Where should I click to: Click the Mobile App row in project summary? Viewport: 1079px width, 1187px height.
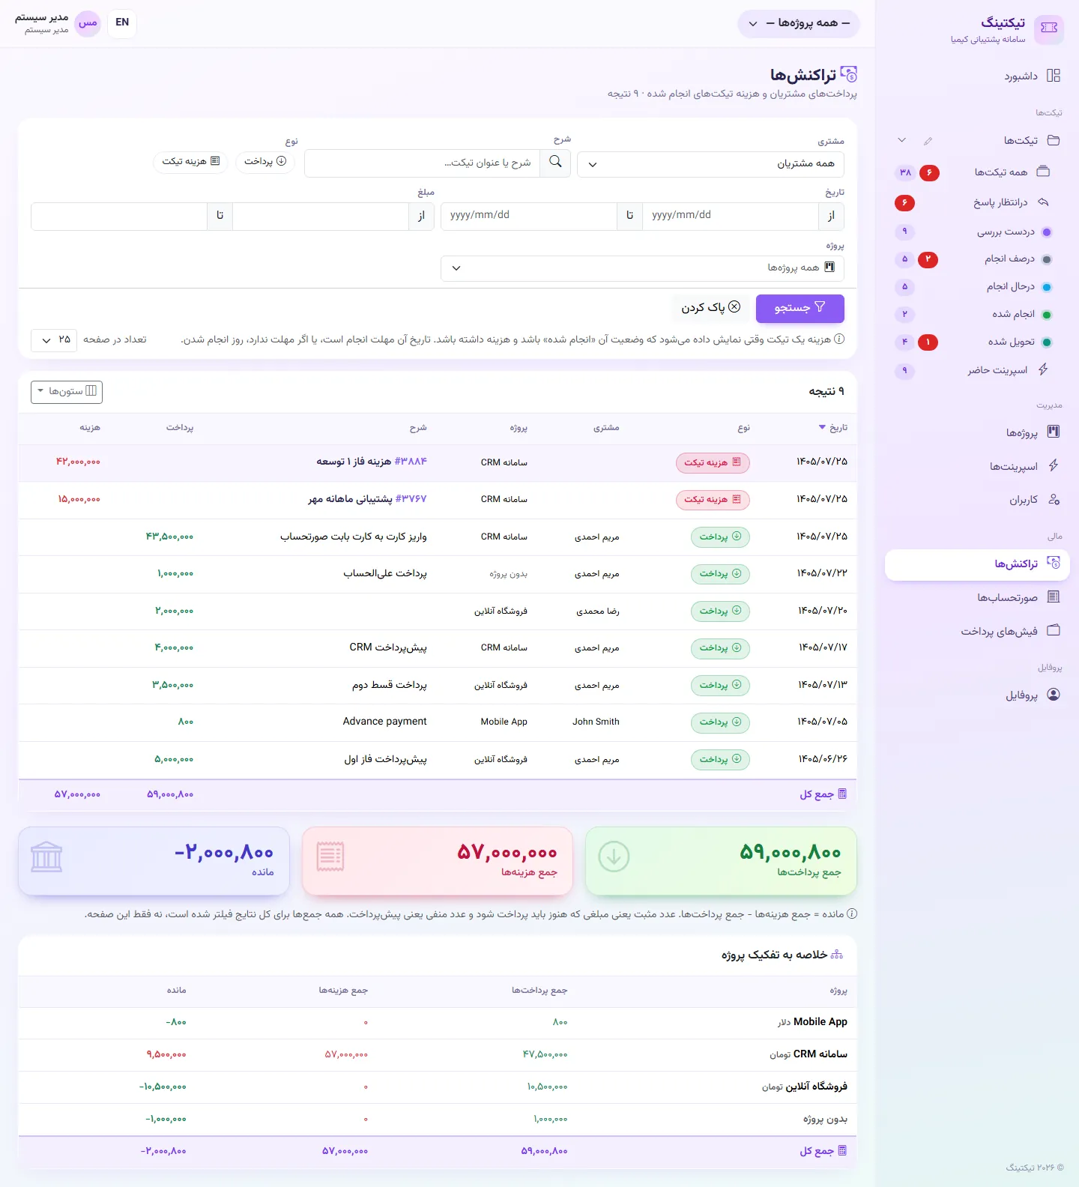pyautogui.click(x=438, y=1022)
